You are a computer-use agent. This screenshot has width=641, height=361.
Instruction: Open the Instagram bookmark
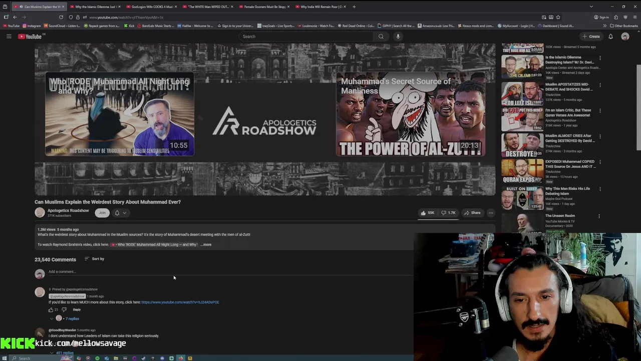[x=32, y=26]
